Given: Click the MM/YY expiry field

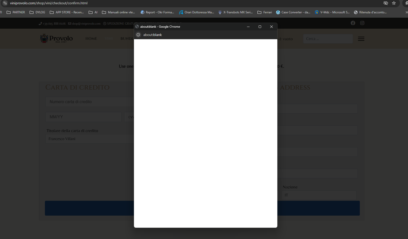Looking at the screenshot, I should [84, 117].
